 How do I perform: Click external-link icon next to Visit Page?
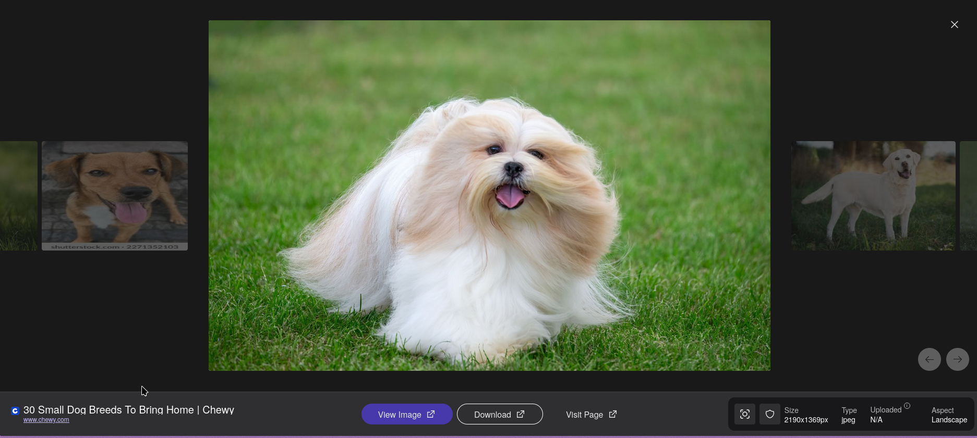coord(613,415)
